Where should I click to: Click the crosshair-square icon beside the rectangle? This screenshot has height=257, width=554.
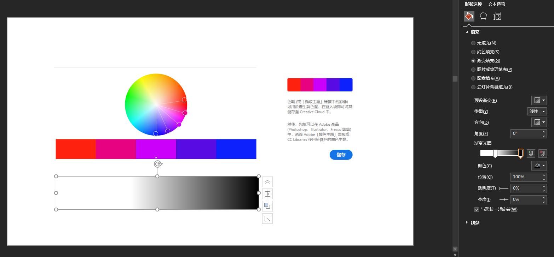click(267, 194)
